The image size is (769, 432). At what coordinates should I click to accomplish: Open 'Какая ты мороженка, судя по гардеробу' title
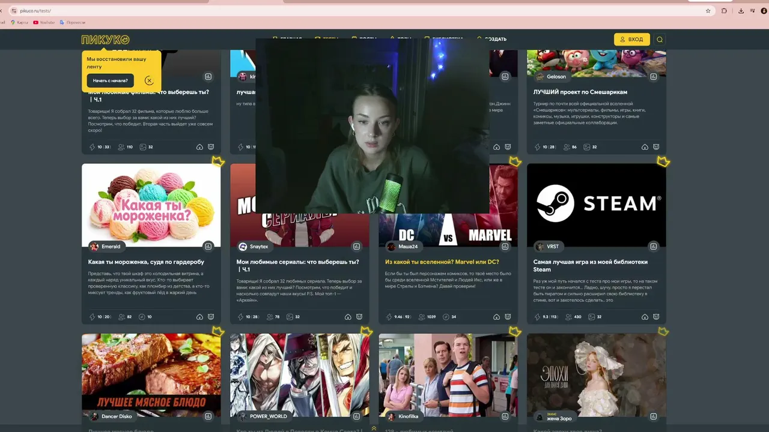(146, 262)
